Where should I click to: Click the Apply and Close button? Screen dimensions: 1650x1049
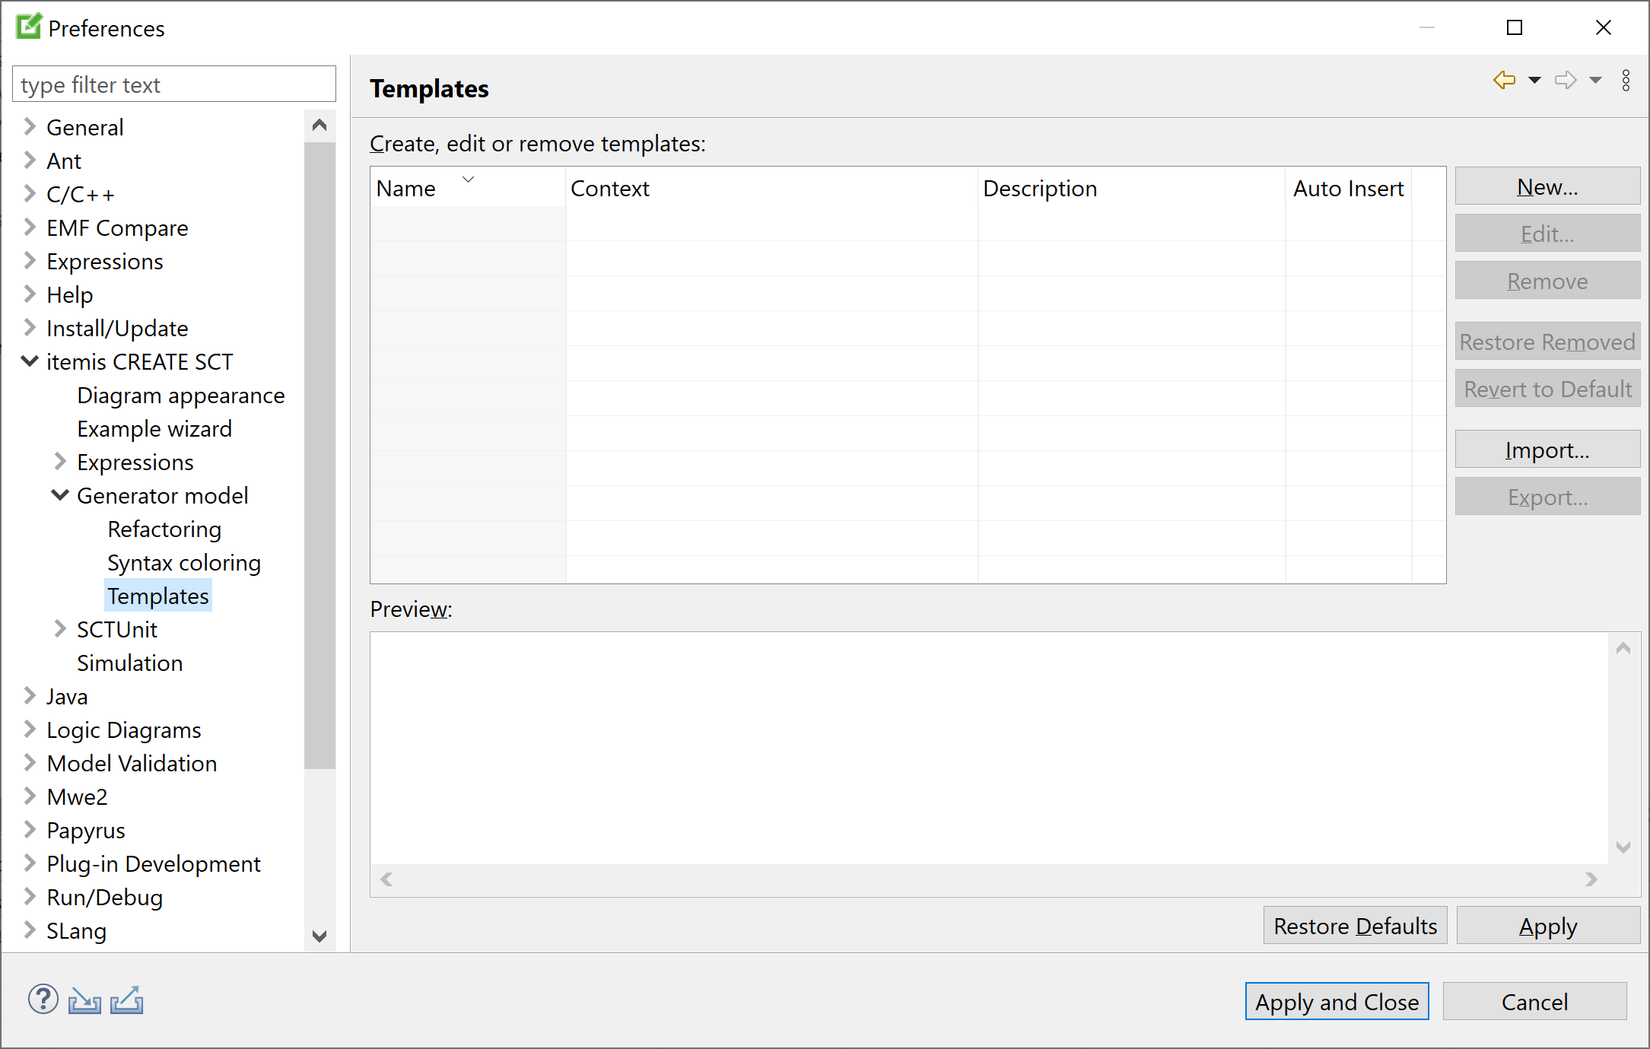tap(1337, 1002)
